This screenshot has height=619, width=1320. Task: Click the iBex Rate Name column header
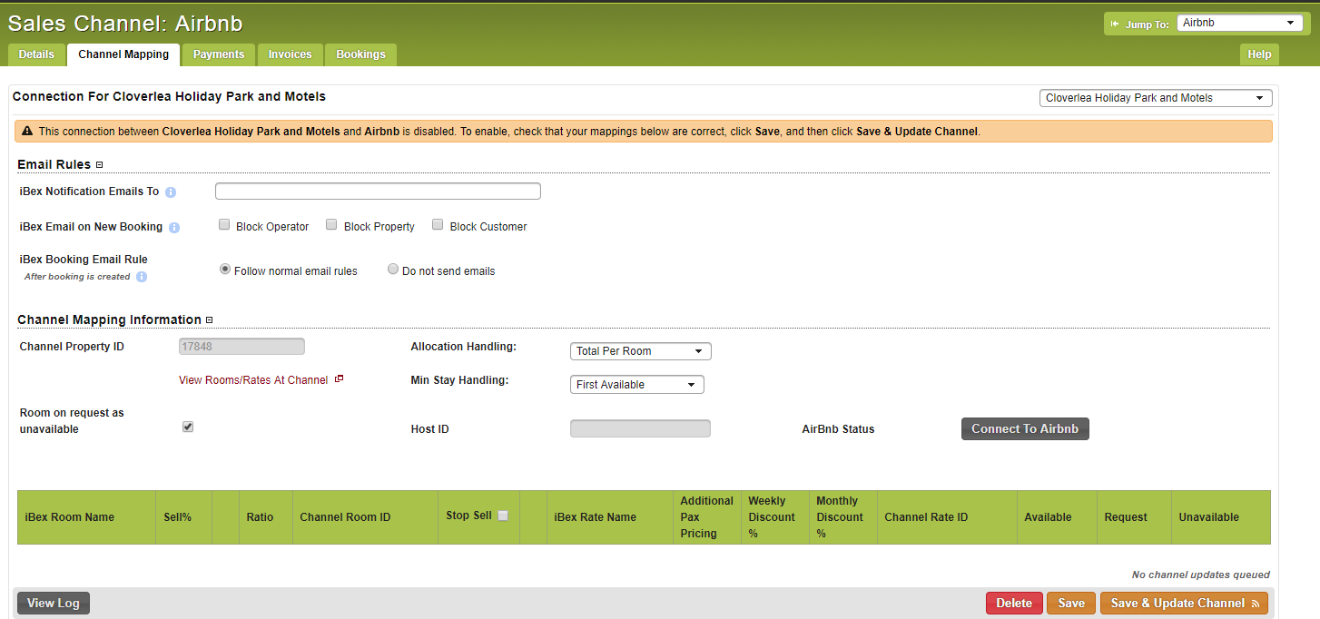click(x=610, y=517)
